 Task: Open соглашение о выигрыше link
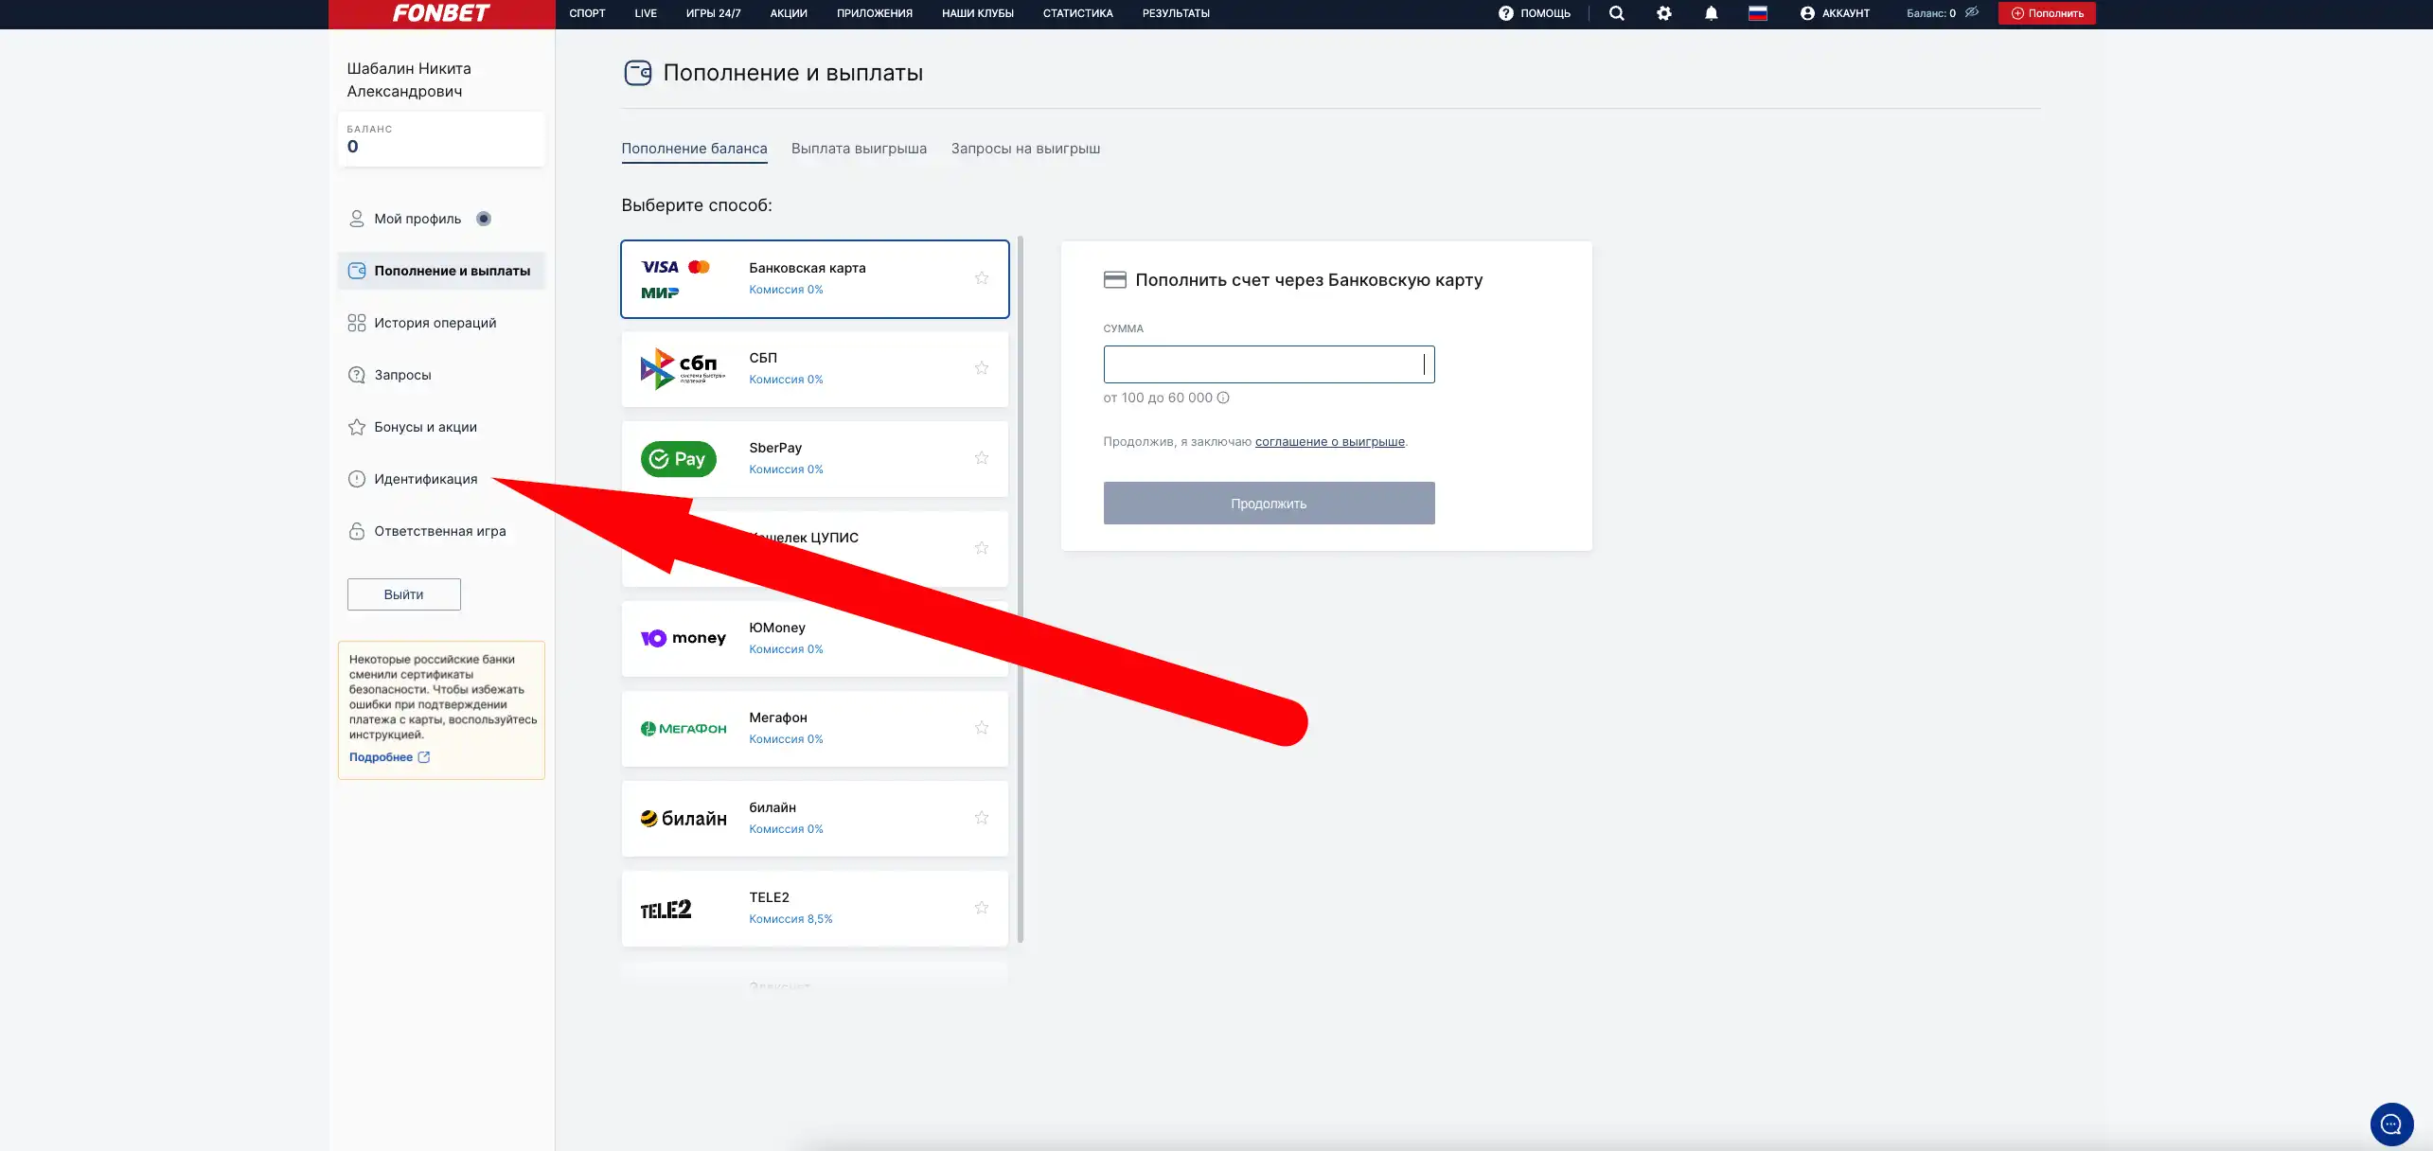pos(1330,442)
